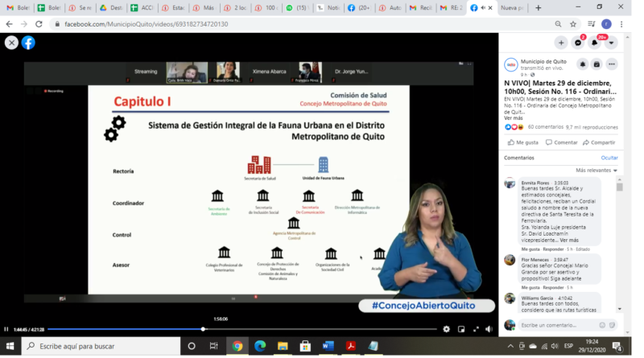Open Facebook notifications bell
The width and height of the screenshot is (644, 358).
click(x=595, y=43)
